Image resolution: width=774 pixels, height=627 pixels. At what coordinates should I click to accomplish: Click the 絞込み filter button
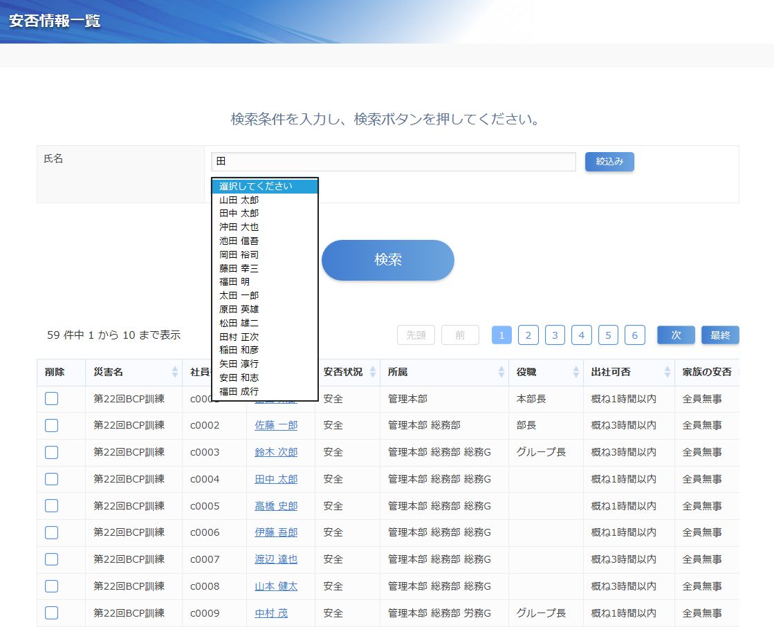pos(609,162)
